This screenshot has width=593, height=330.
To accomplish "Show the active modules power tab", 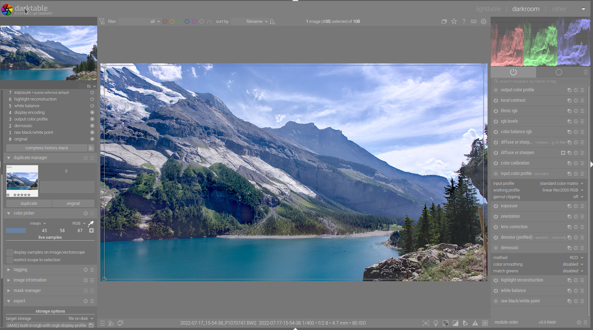I will click(513, 72).
